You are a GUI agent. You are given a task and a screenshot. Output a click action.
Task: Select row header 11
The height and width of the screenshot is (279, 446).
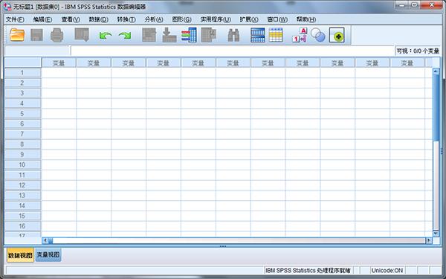click(x=23, y=175)
